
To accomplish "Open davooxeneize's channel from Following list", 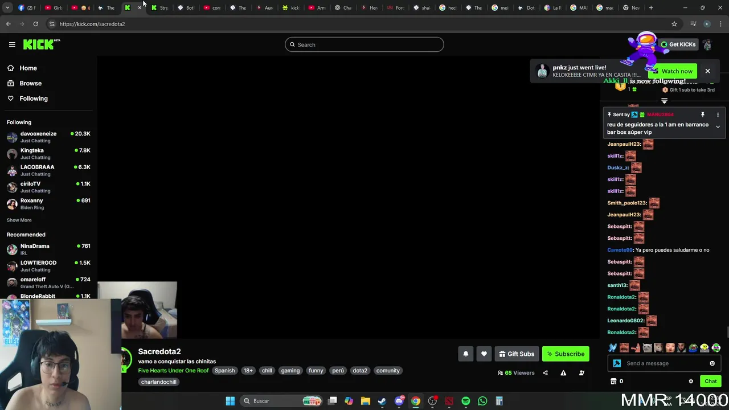I will [x=48, y=137].
